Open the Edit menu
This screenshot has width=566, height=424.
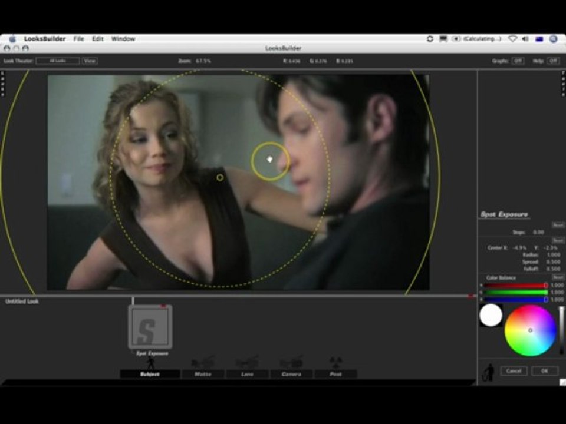(x=97, y=39)
